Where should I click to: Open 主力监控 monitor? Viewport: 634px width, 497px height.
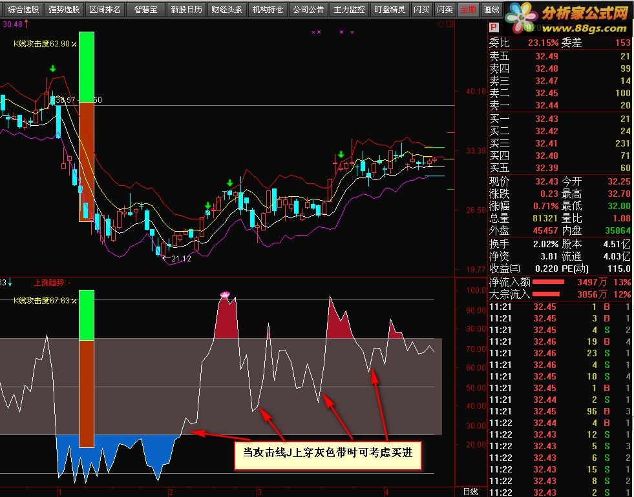(x=350, y=9)
